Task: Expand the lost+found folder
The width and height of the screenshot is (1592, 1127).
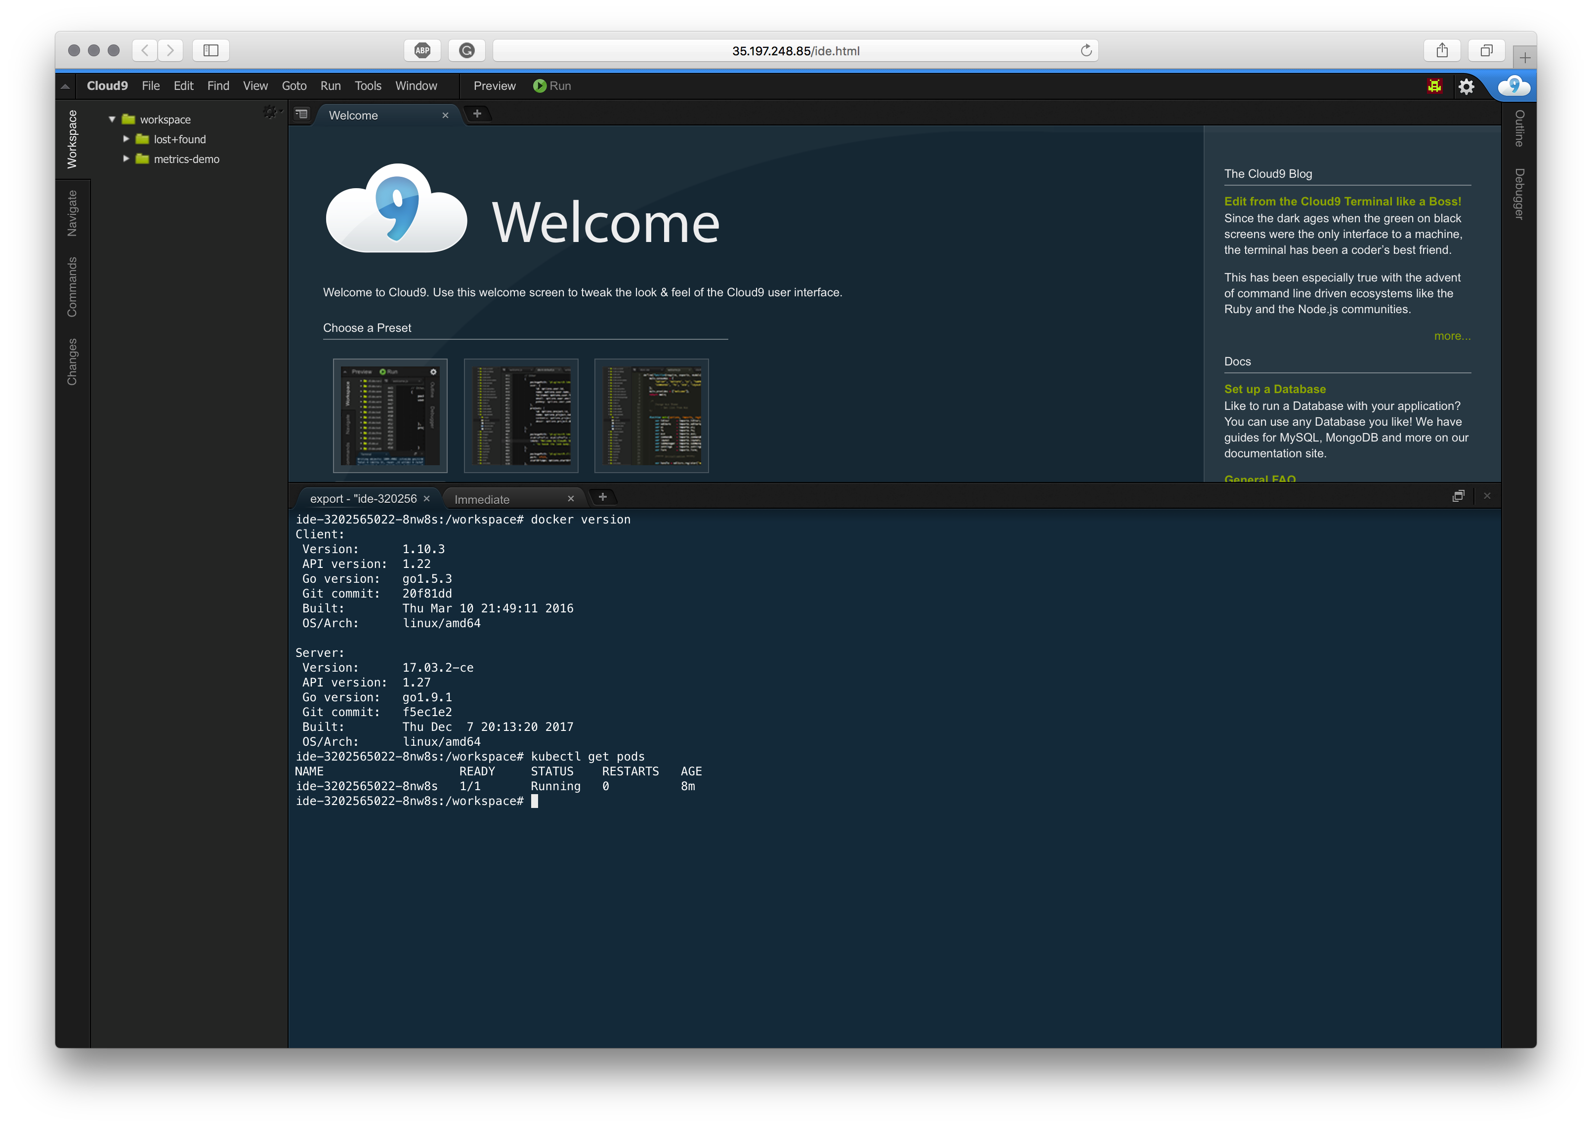Action: pyautogui.click(x=126, y=139)
